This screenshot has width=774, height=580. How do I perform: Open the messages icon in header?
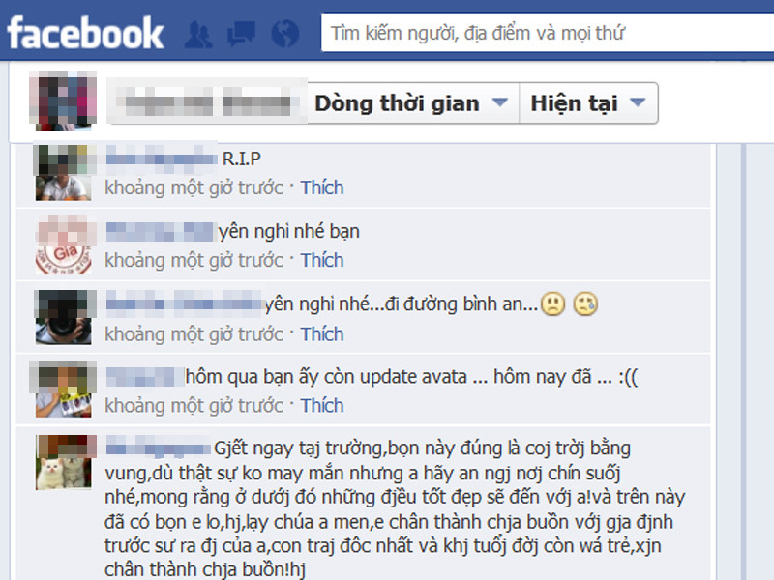tap(241, 34)
